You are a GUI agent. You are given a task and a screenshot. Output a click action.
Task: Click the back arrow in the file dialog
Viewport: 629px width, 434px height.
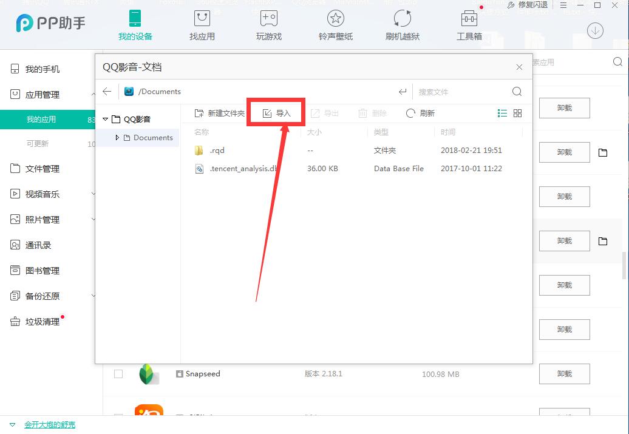tap(107, 92)
